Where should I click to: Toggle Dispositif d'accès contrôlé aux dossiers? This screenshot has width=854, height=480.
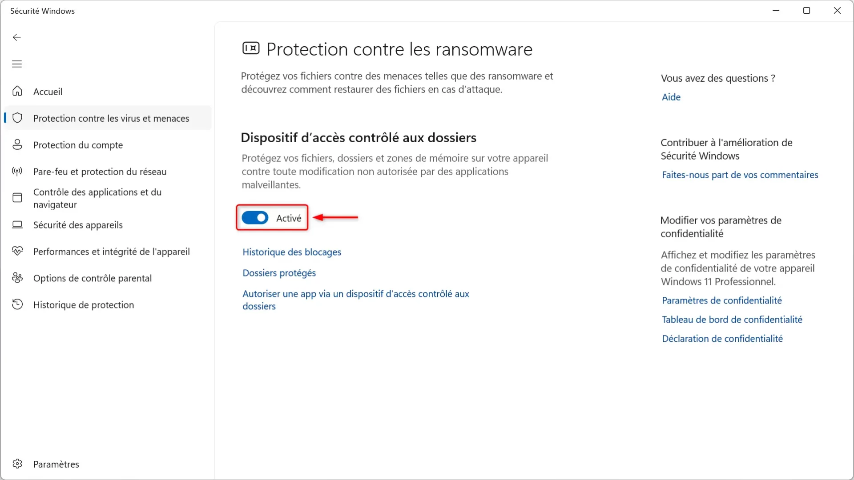(254, 218)
